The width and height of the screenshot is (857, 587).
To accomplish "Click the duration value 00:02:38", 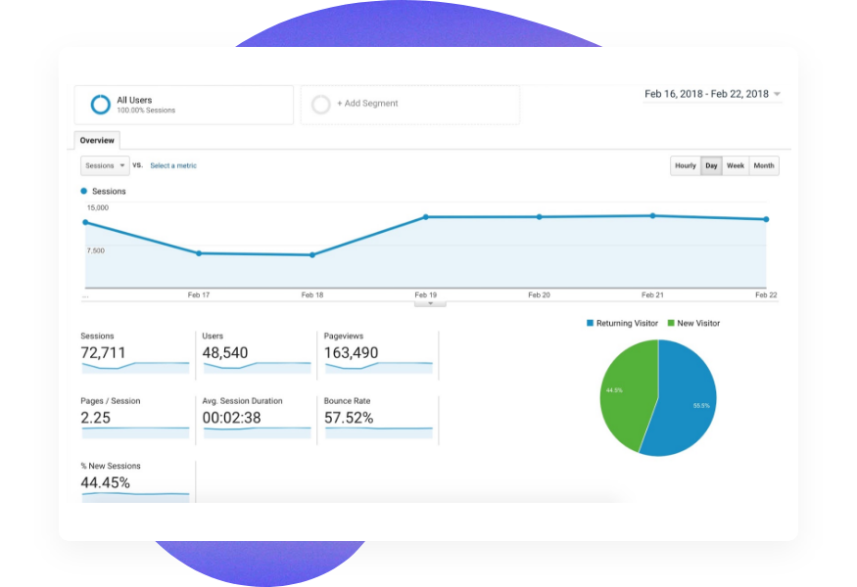I will 232,418.
